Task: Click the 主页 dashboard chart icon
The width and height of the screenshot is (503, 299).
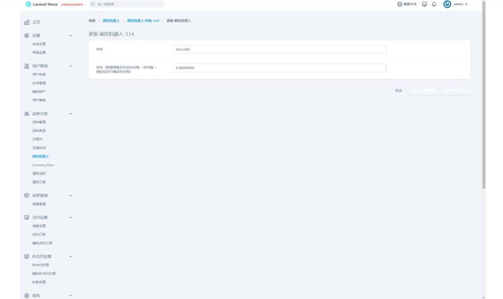Action: point(27,22)
